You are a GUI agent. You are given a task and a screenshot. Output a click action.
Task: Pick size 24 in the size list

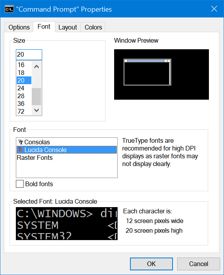click(24, 88)
